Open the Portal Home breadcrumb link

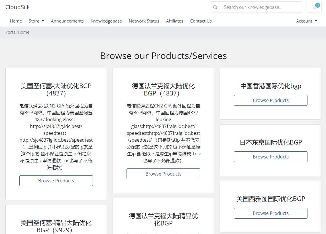17,32
